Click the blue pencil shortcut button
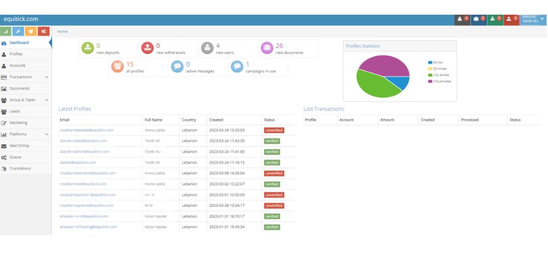The image size is (548, 274). click(19, 31)
